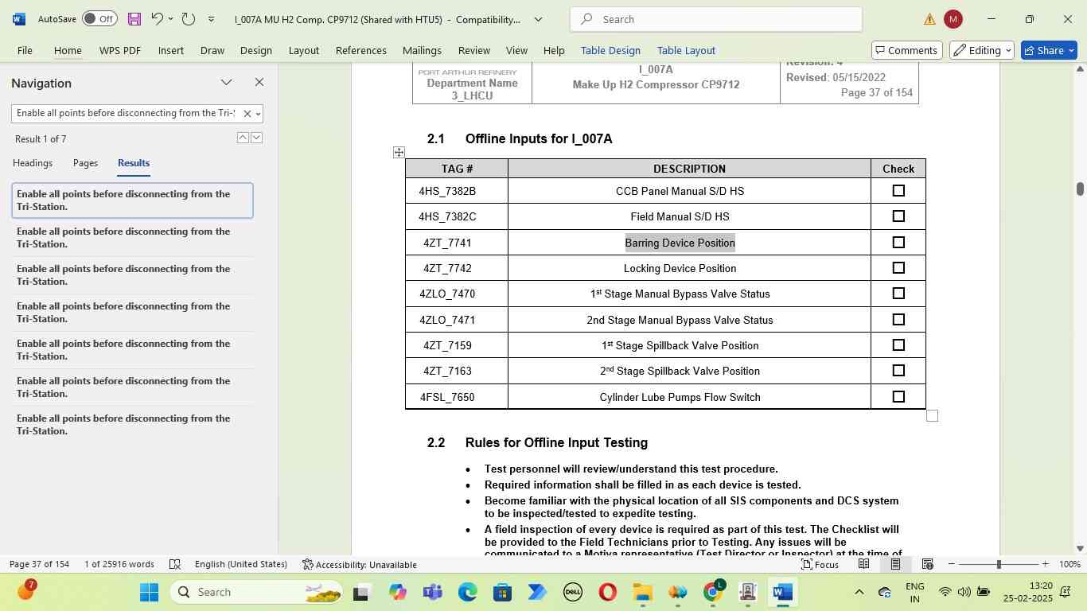1087x611 pixels.
Task: Select the last search result entry
Action: pos(132,425)
